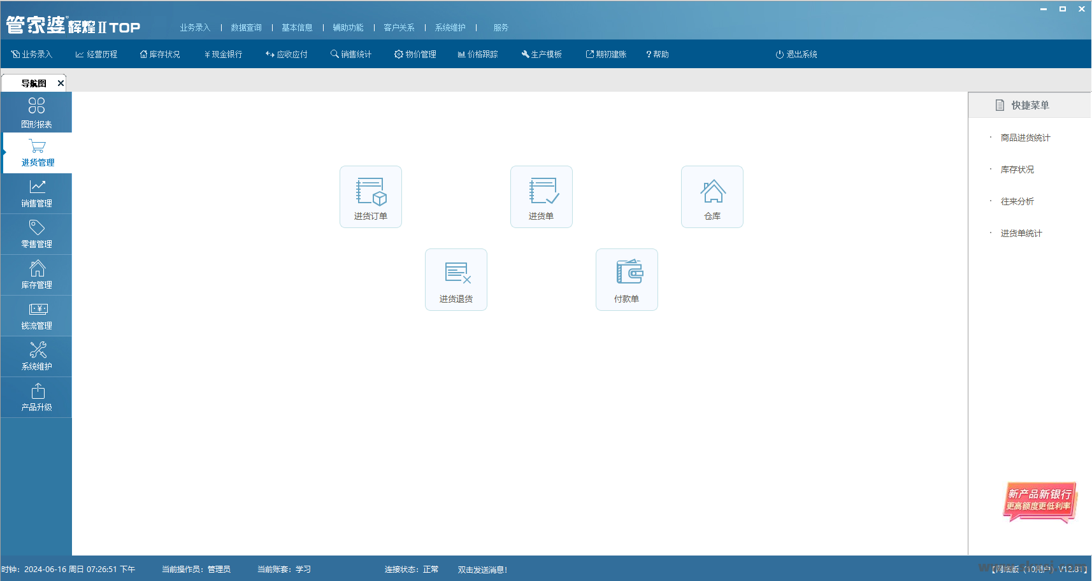Open the 往来分析 quick menu link
The height and width of the screenshot is (581, 1092).
pyautogui.click(x=1017, y=201)
